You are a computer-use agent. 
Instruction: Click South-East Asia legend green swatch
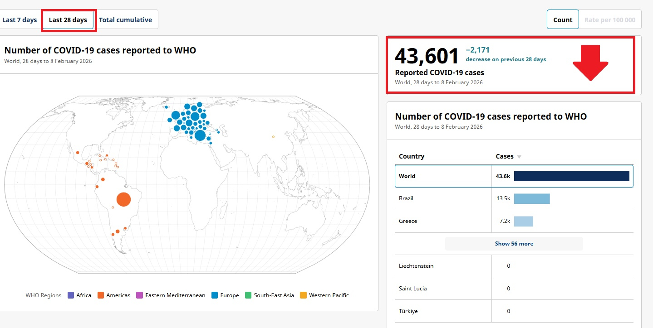pyautogui.click(x=248, y=295)
